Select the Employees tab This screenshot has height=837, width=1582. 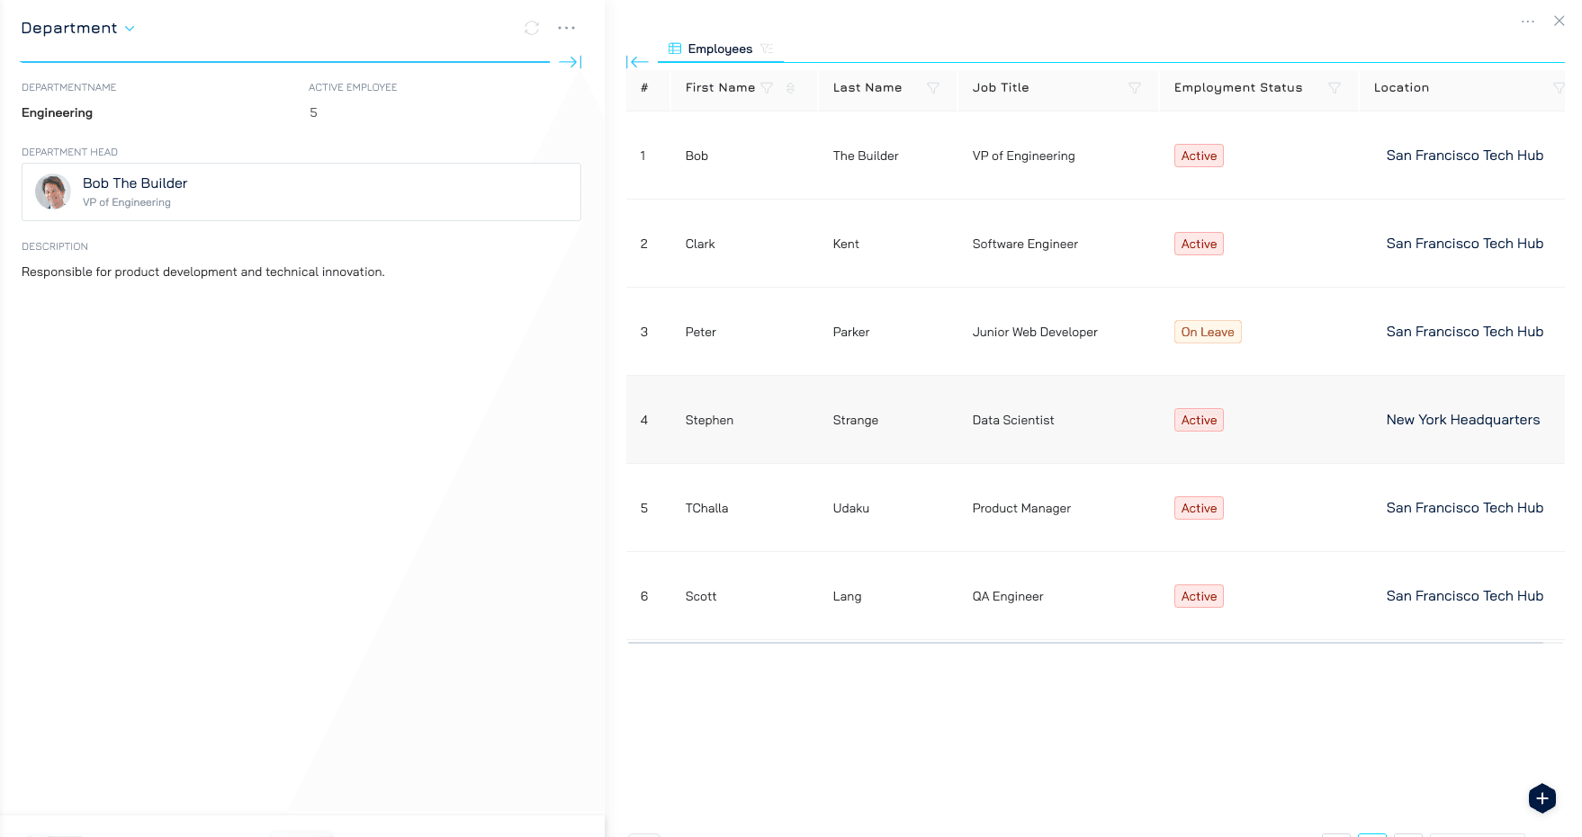click(x=719, y=49)
